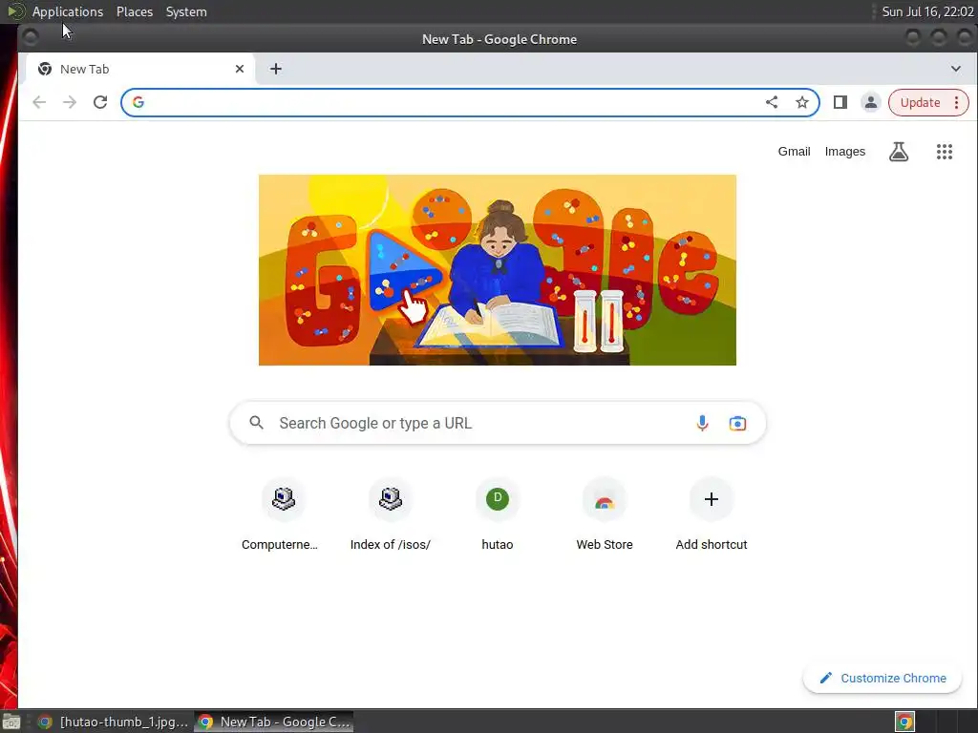Search by image with the camera icon

click(x=737, y=423)
